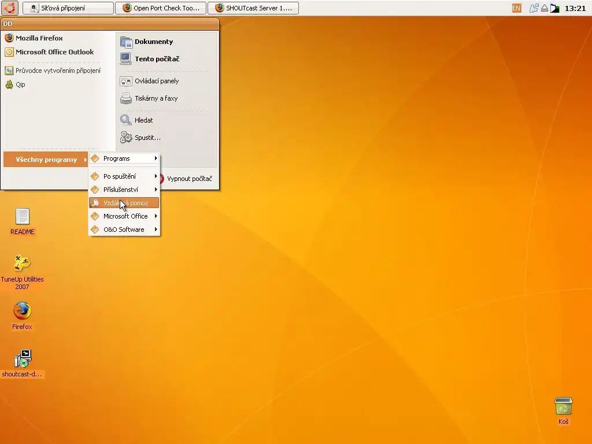This screenshot has height=444, width=592.
Task: Click the EN language indicator
Action: [516, 8]
